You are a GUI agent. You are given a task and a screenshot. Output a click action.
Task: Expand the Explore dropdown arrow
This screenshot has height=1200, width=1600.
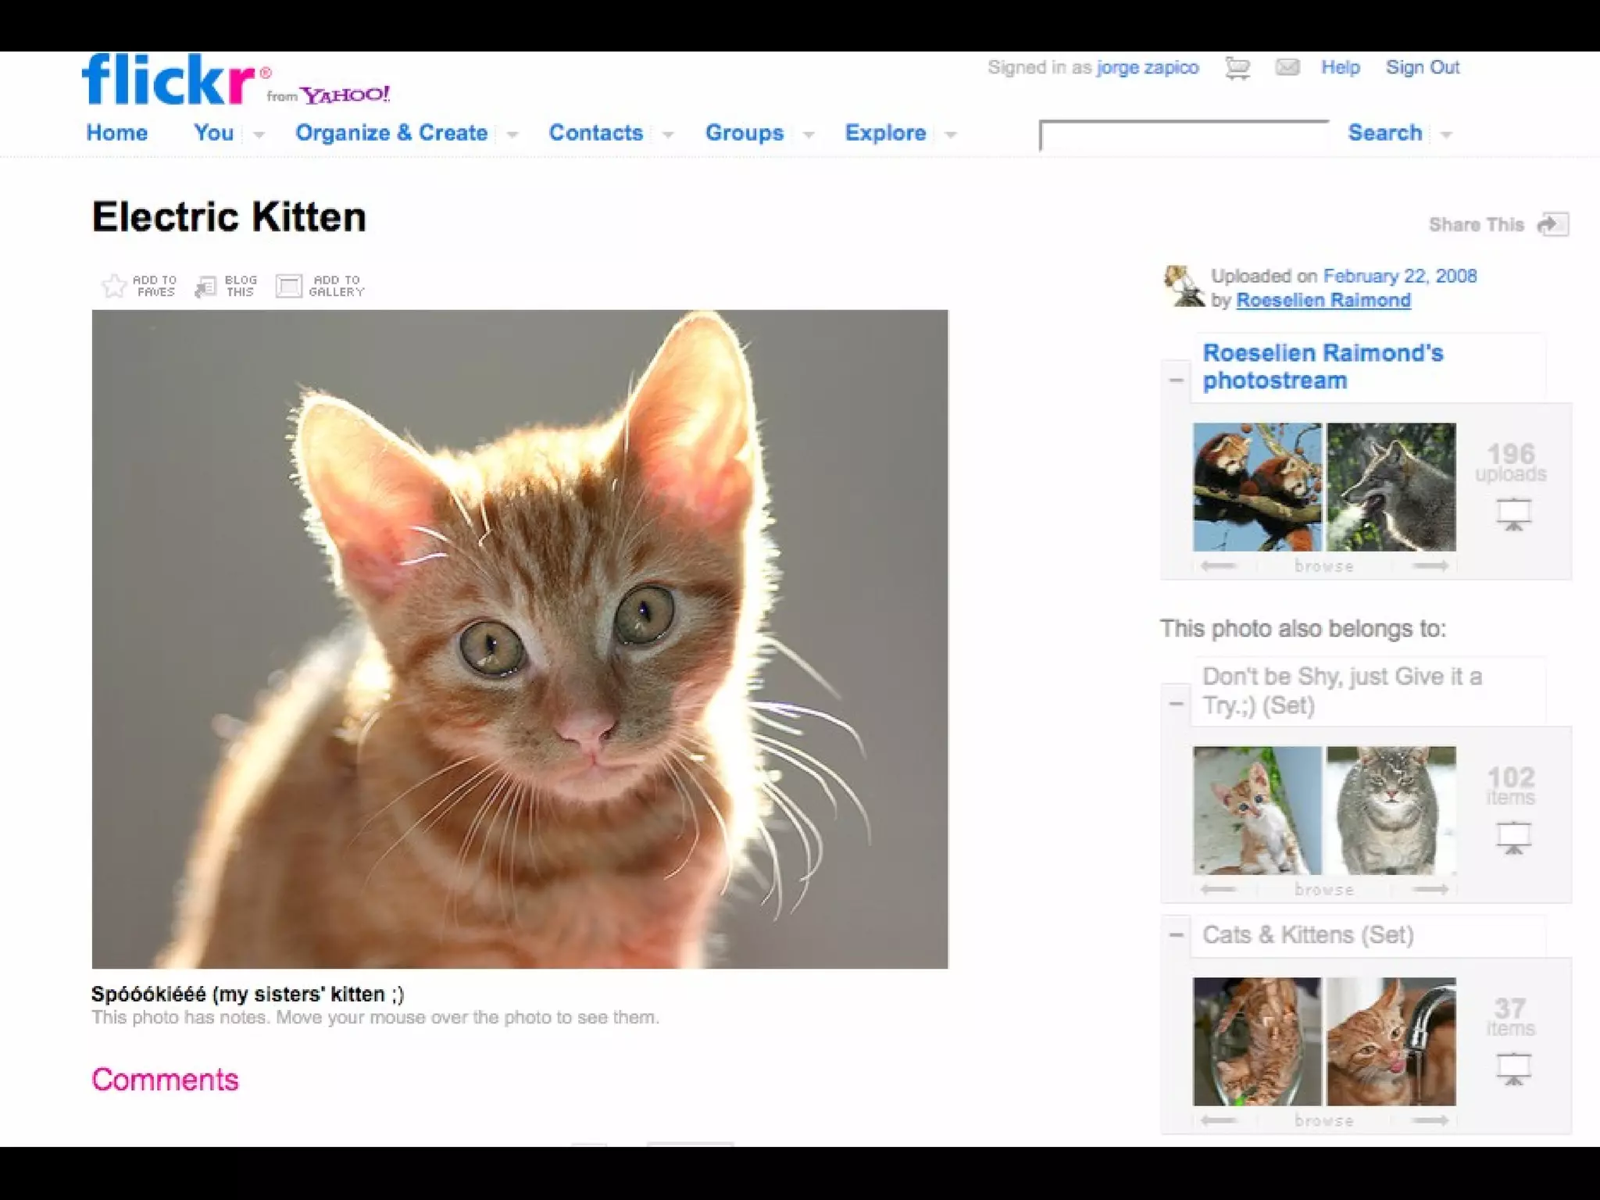(x=951, y=134)
